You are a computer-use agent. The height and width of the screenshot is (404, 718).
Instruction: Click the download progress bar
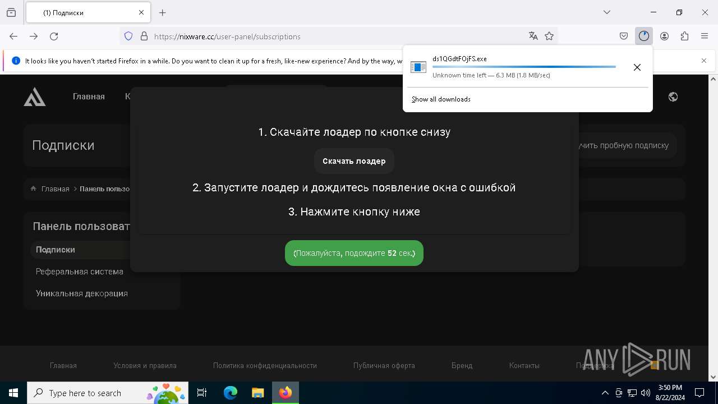click(x=524, y=67)
